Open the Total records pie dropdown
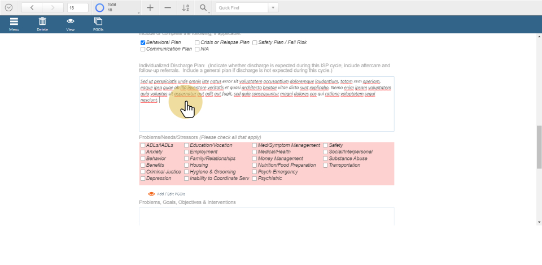Image resolution: width=542 pixels, height=265 pixels. coord(139,11)
